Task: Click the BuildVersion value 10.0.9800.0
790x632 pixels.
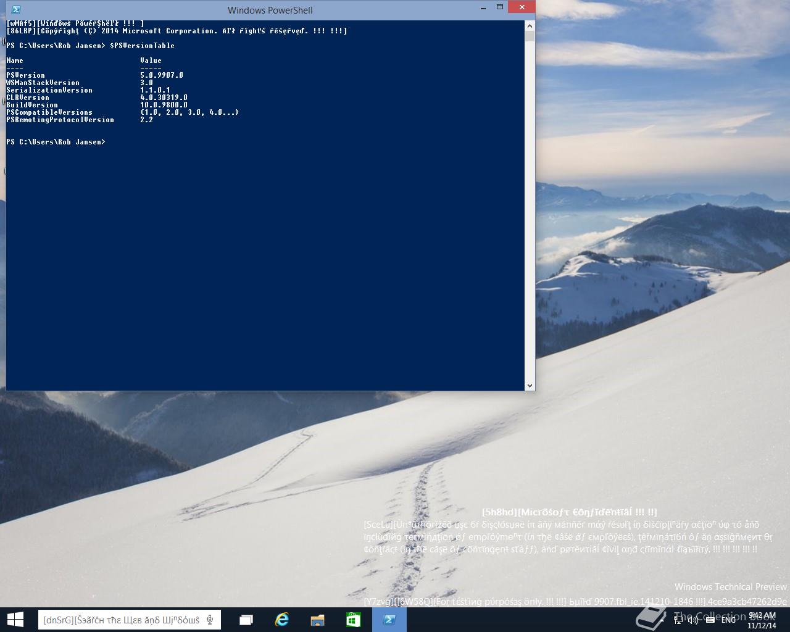Action: (164, 105)
